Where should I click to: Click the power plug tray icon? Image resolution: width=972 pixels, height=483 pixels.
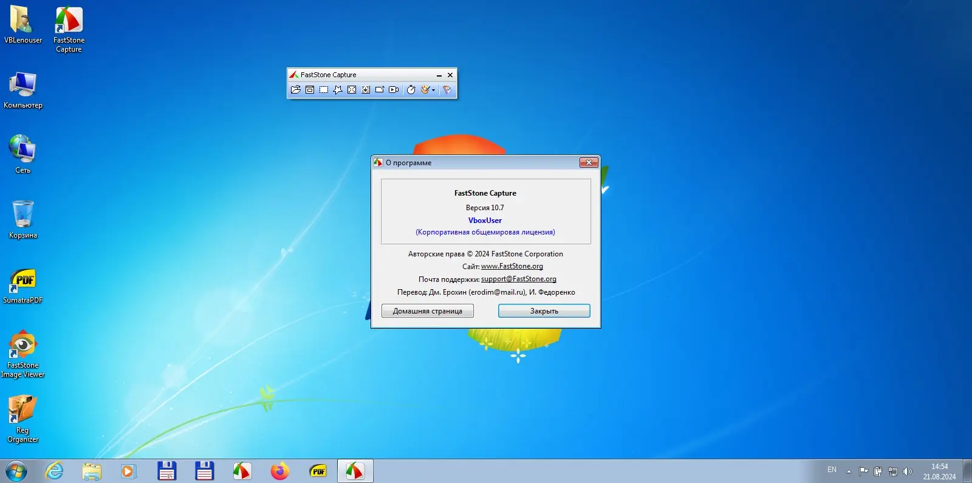878,471
